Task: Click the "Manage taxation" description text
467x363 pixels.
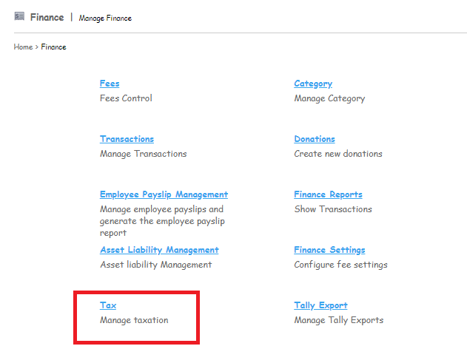Action: (134, 320)
